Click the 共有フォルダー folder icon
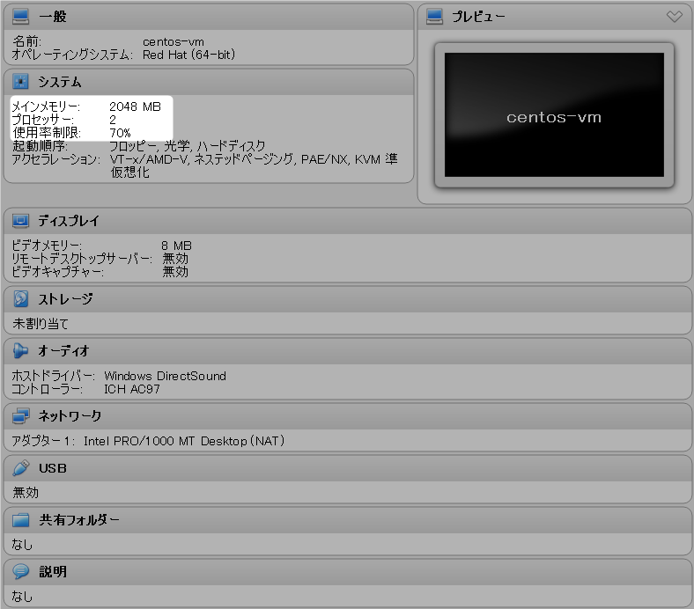Screen dimensions: 694x609 tap(20, 520)
